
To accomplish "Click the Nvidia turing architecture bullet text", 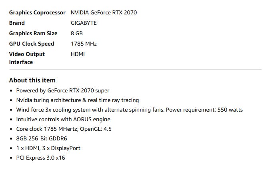I will 78,100.
